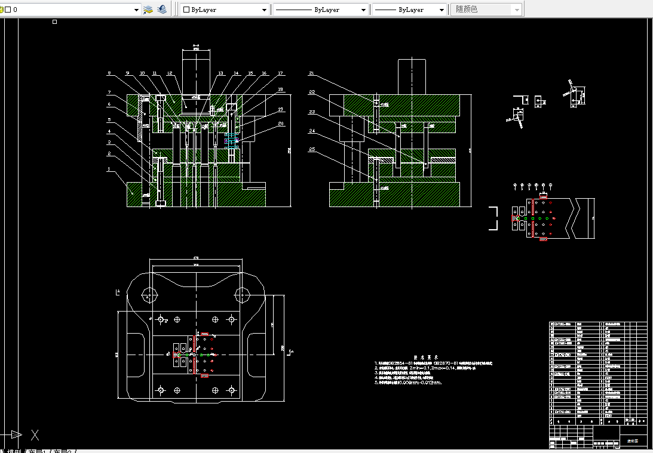The height and width of the screenshot is (453, 653).
Task: Select balloon number 23 in side view
Action: 312,112
